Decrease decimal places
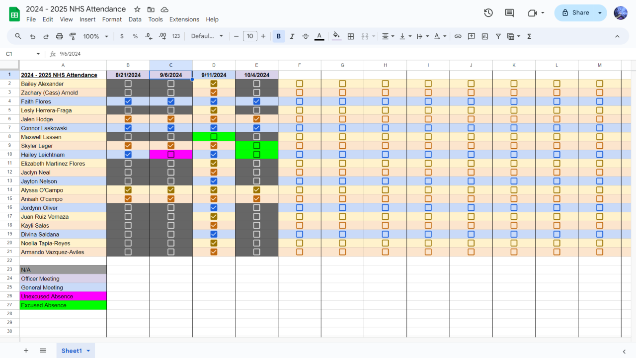The height and width of the screenshot is (358, 636). 149,36
